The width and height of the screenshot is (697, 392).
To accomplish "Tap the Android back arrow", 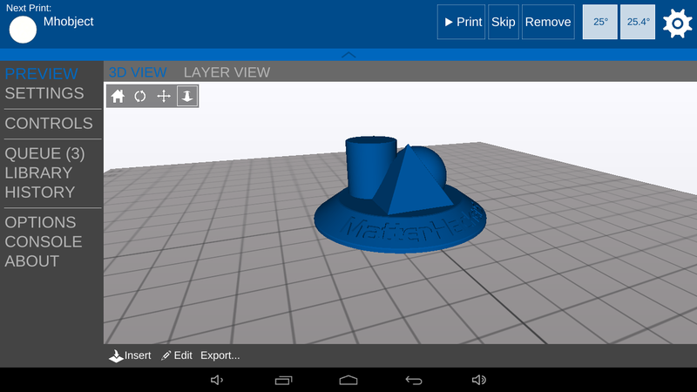I will pyautogui.click(x=413, y=380).
